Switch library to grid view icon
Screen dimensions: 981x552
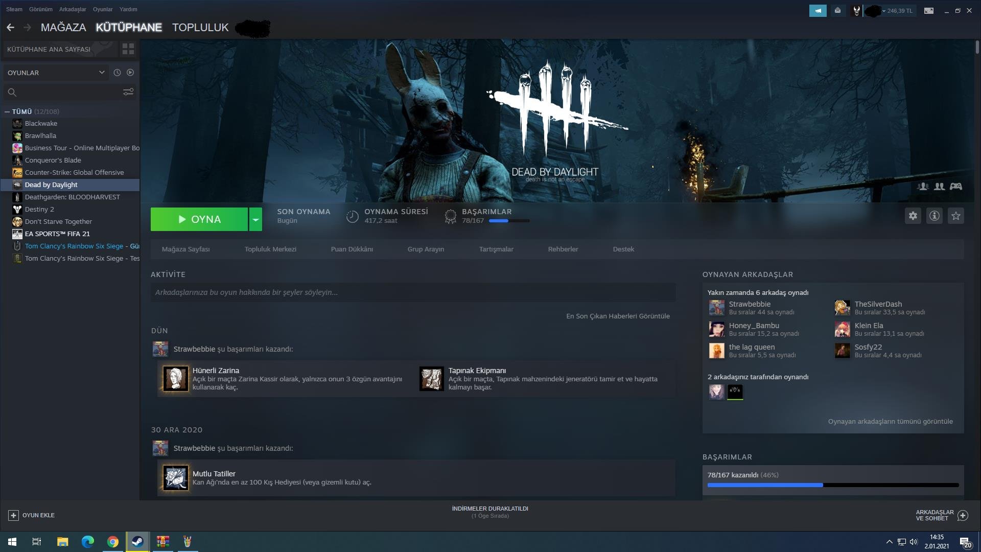click(128, 49)
